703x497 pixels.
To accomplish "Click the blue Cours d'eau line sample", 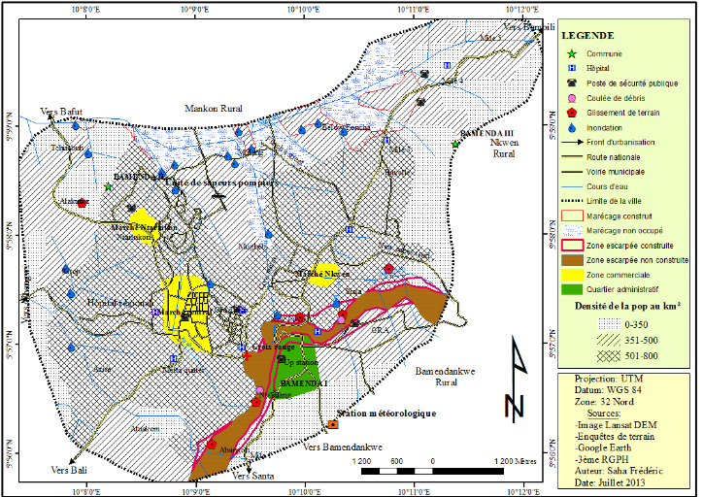I will click(x=573, y=186).
